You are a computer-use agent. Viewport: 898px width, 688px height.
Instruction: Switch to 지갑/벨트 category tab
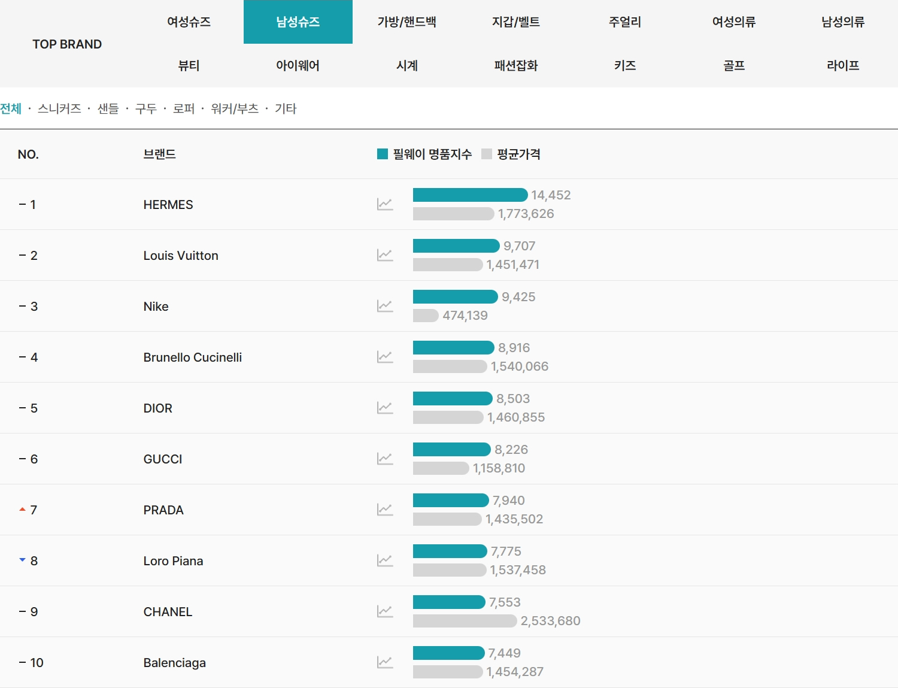click(x=516, y=22)
